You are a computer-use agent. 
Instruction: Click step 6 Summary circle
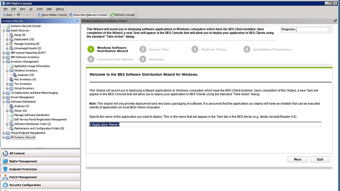143,59
